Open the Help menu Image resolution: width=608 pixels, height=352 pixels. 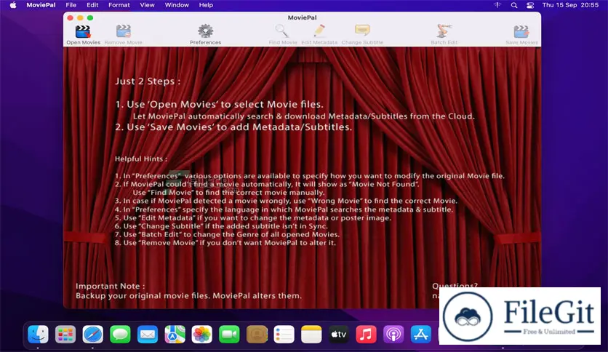[x=206, y=5]
